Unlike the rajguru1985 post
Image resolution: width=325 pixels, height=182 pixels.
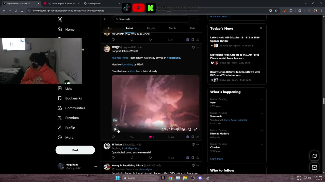(150, 137)
